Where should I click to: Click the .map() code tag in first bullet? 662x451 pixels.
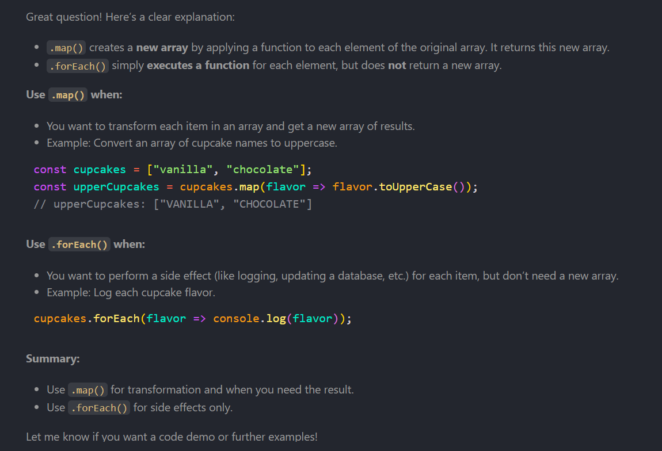[66, 48]
